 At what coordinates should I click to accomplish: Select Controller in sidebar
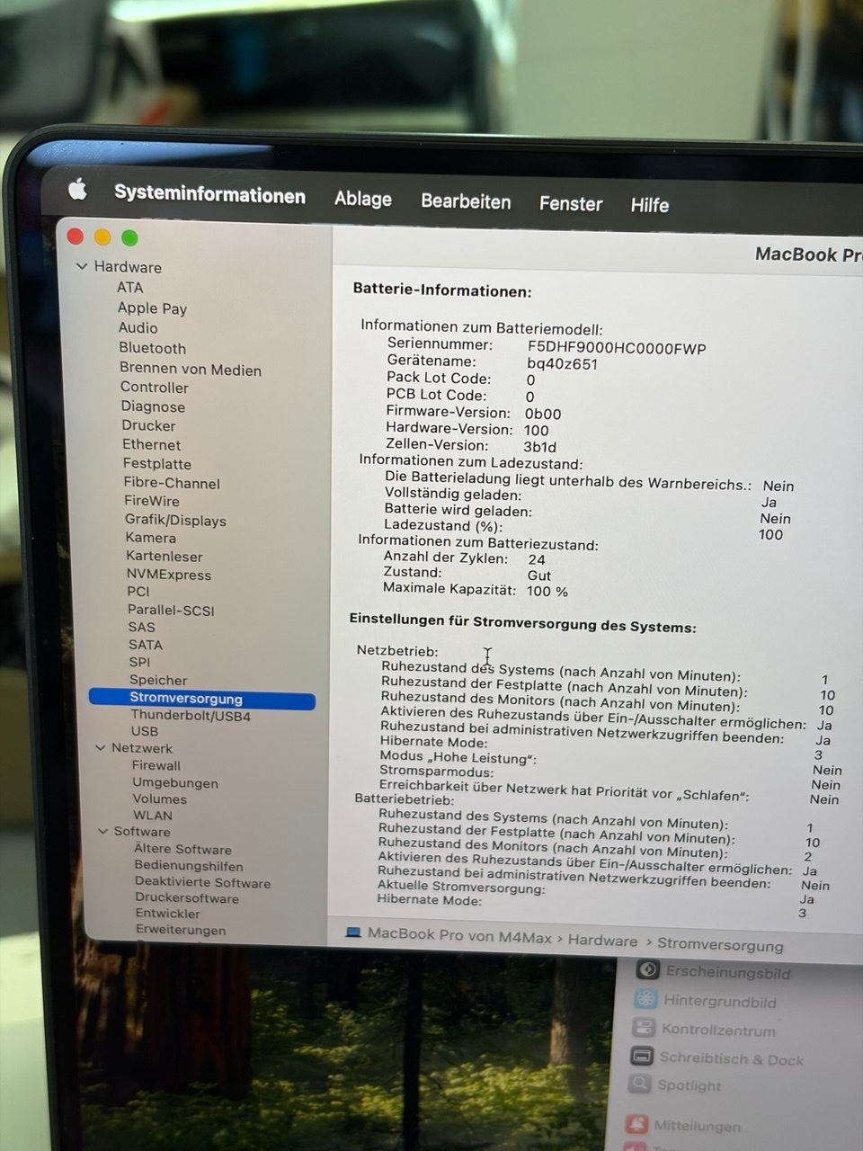point(155,388)
